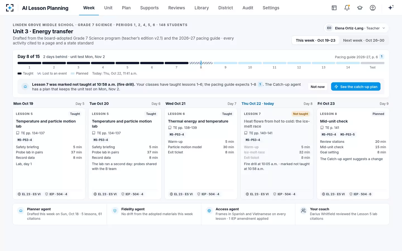Switch to the Unit tab
This screenshot has width=402, height=251.
(x=108, y=8)
